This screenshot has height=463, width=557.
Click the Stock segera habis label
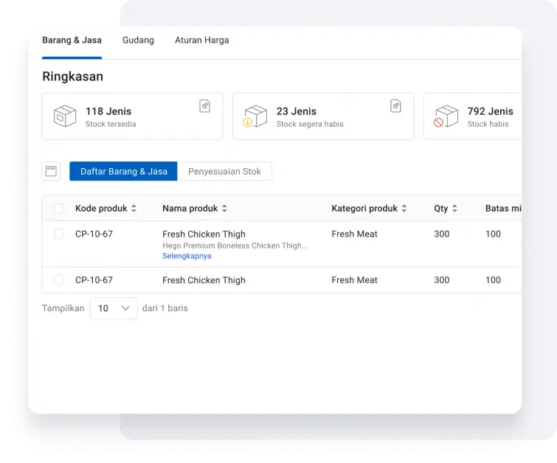(310, 125)
